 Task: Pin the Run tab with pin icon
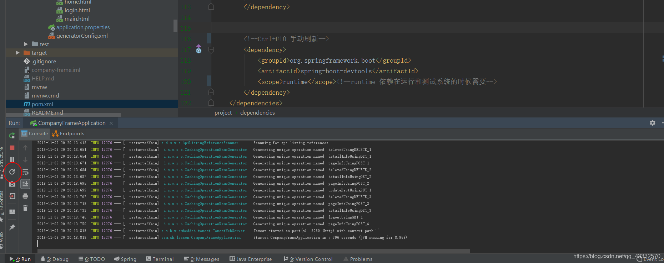(12, 227)
